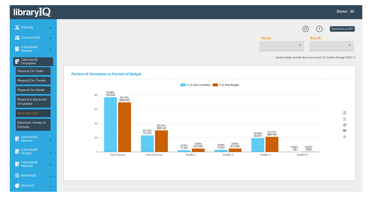Click the Demo account label
This screenshot has width=372, height=197.
pyautogui.click(x=341, y=12)
